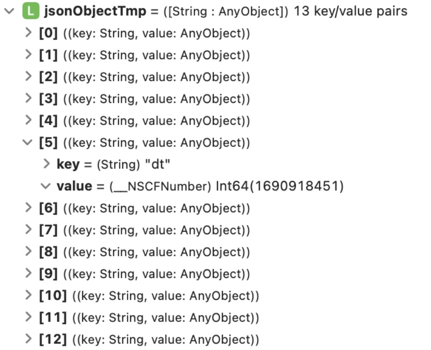
Task: Expand dictionary entry [7]
Action: coord(29,230)
